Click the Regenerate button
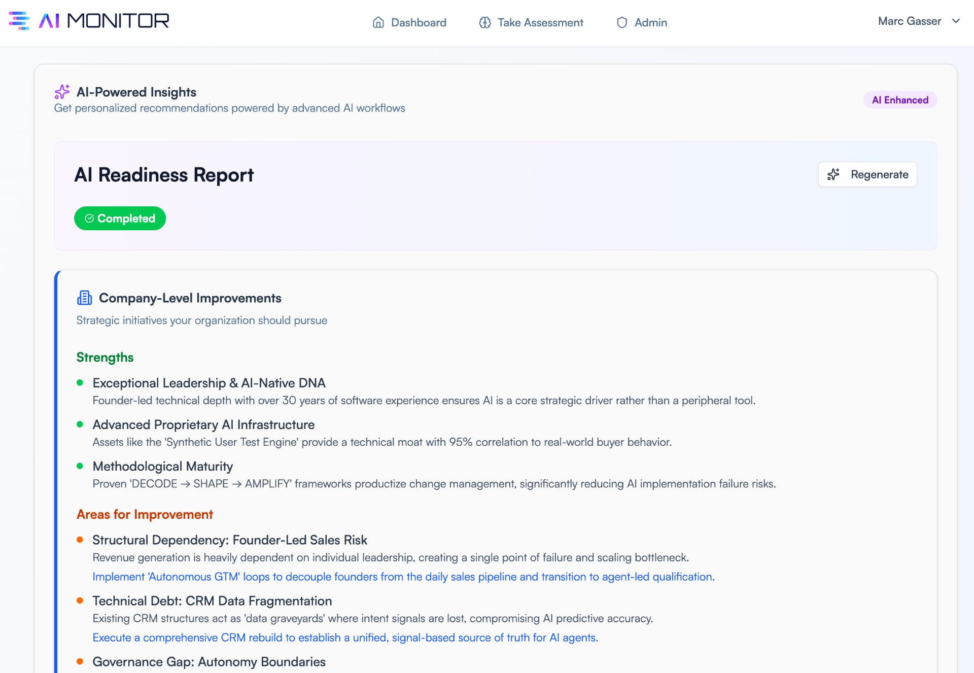This screenshot has width=974, height=673. tap(867, 174)
